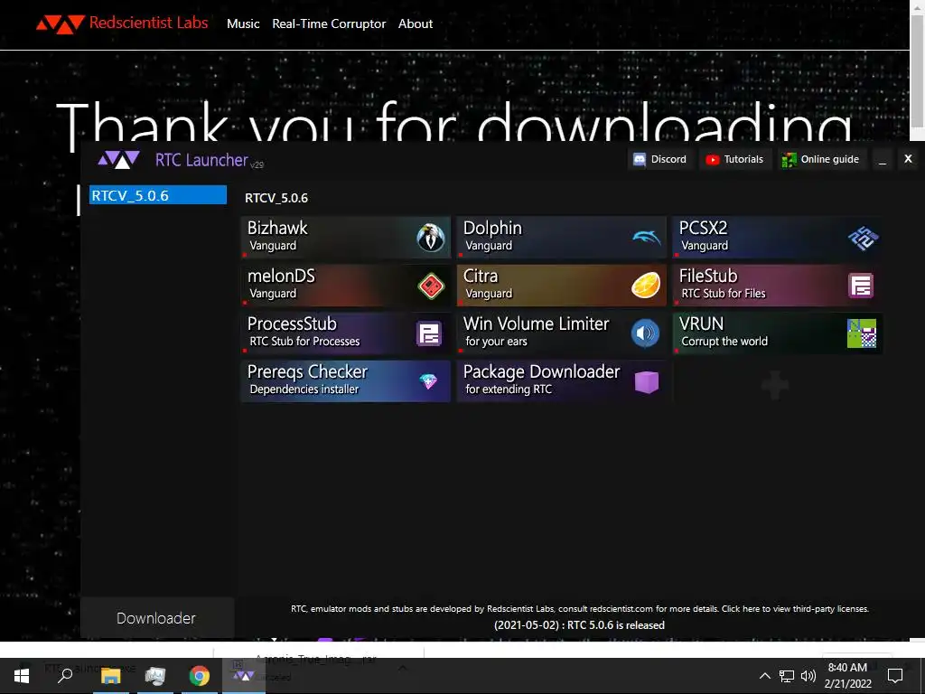Image resolution: width=925 pixels, height=694 pixels.
Task: Select the Dolphin Vanguard title text
Action: tap(492, 236)
